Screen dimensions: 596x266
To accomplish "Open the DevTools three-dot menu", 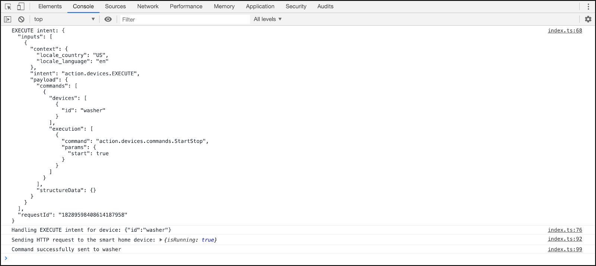I will pyautogui.click(x=589, y=7).
